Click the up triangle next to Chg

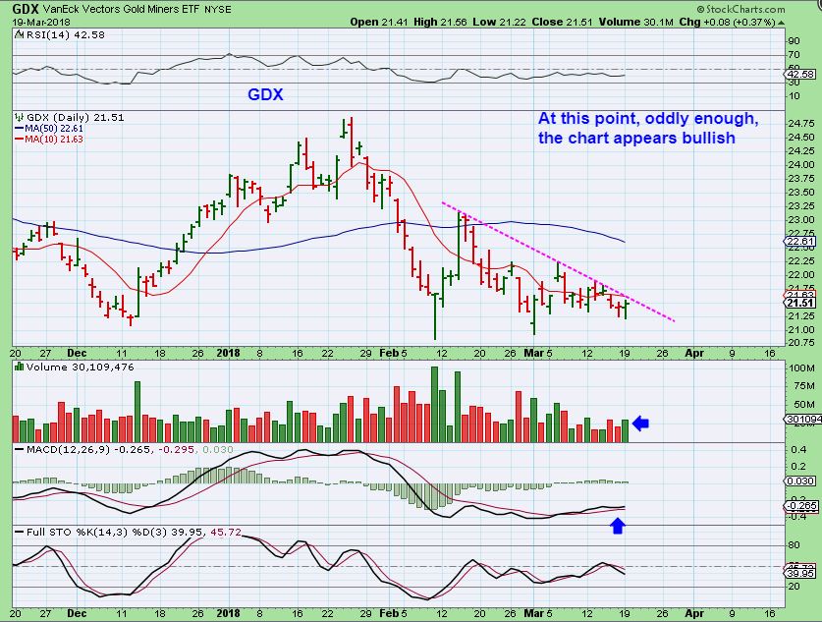click(x=781, y=23)
